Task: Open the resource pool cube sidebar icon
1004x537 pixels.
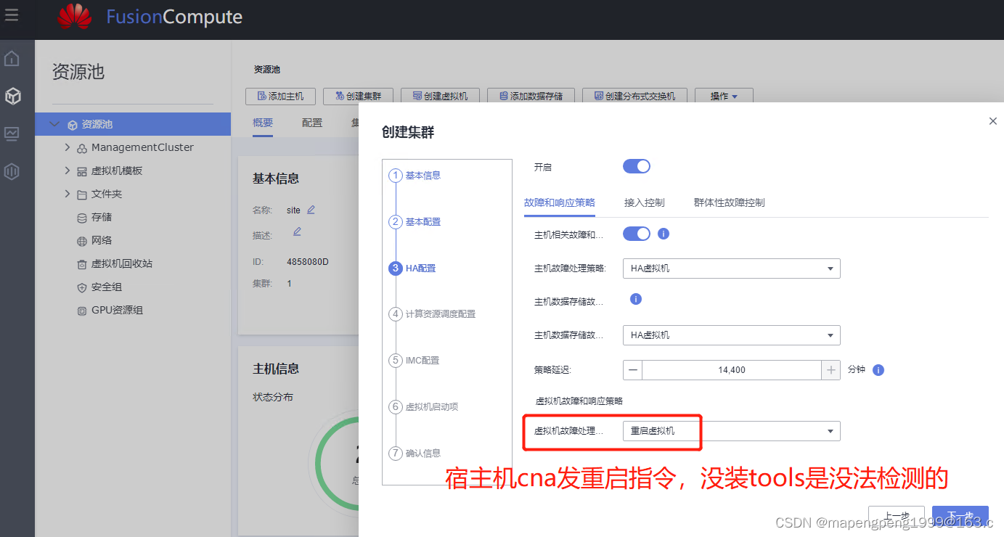Action: click(12, 96)
